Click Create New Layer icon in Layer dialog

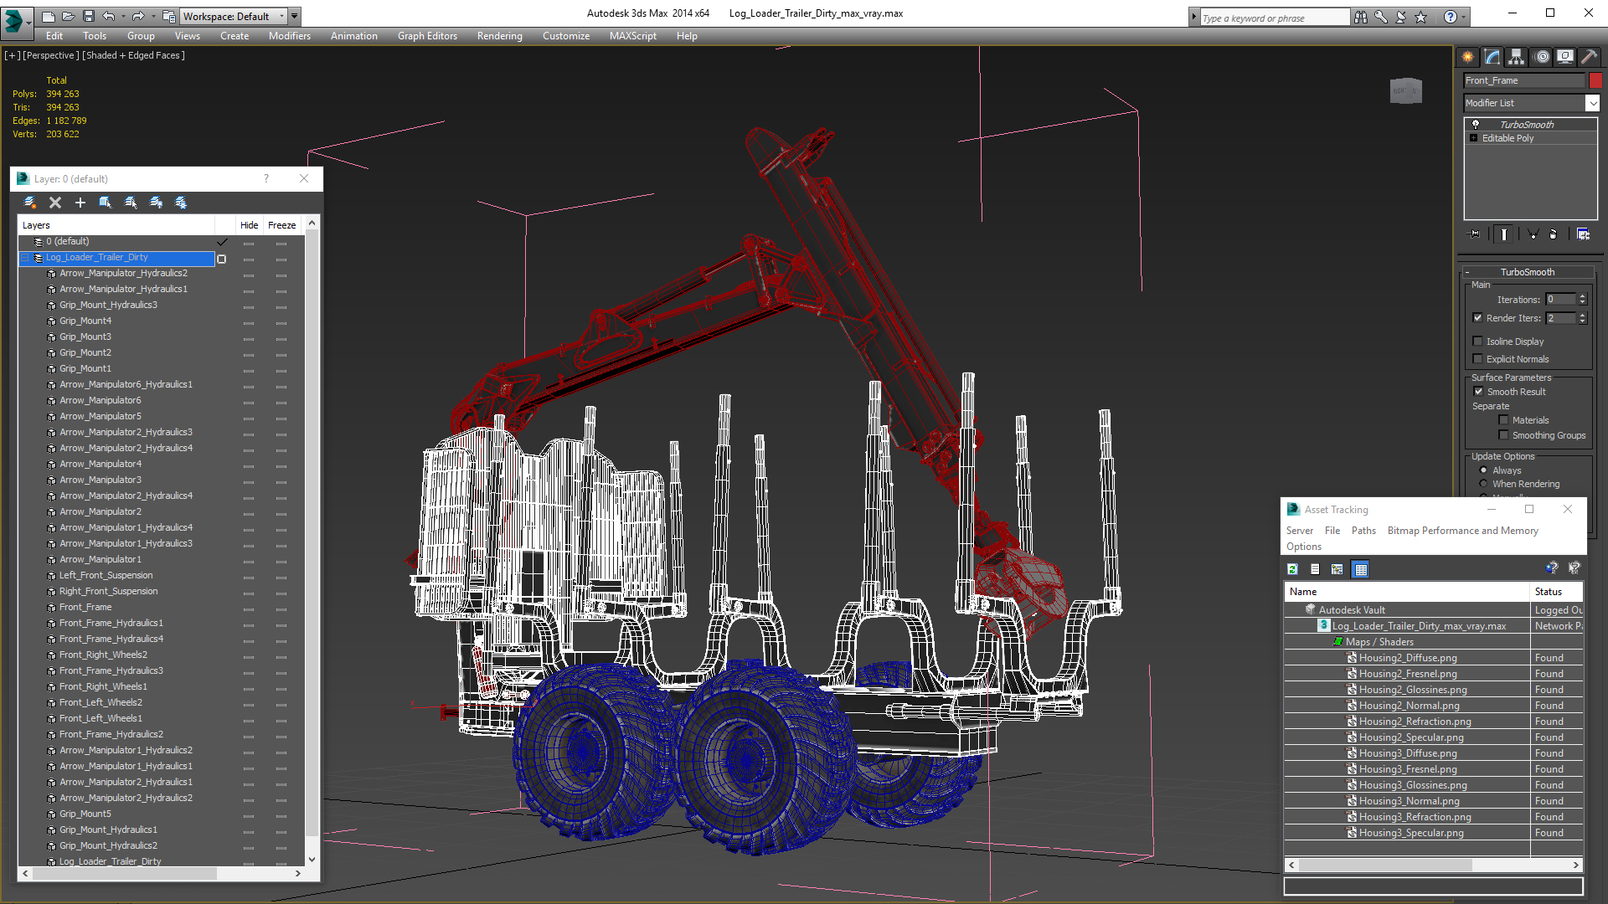coord(30,203)
